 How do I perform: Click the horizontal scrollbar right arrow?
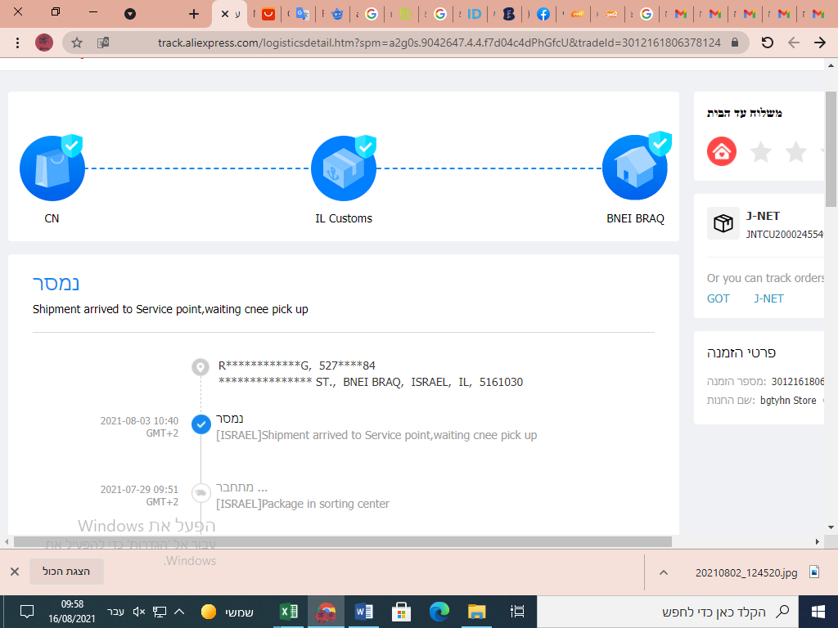point(818,541)
